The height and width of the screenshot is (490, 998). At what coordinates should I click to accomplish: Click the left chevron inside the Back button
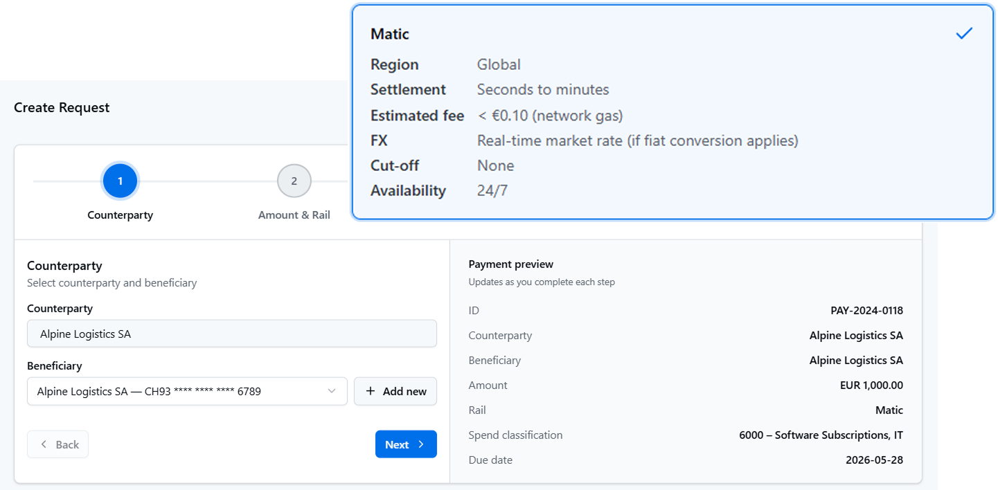[x=44, y=444]
